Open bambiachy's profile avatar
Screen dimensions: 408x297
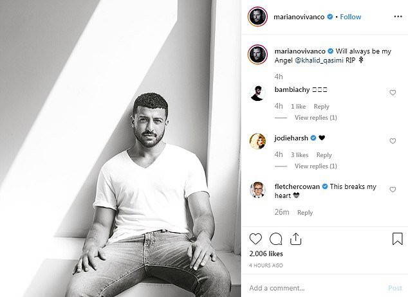(257, 93)
